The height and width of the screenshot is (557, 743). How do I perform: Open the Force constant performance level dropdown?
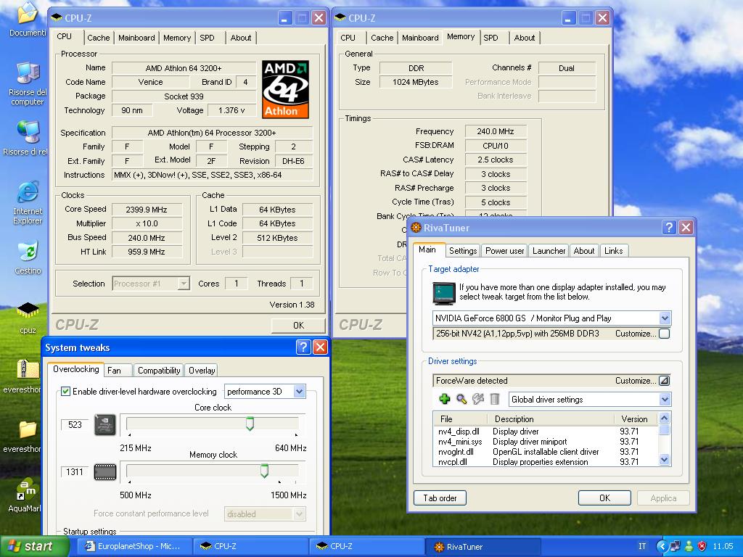coord(299,514)
